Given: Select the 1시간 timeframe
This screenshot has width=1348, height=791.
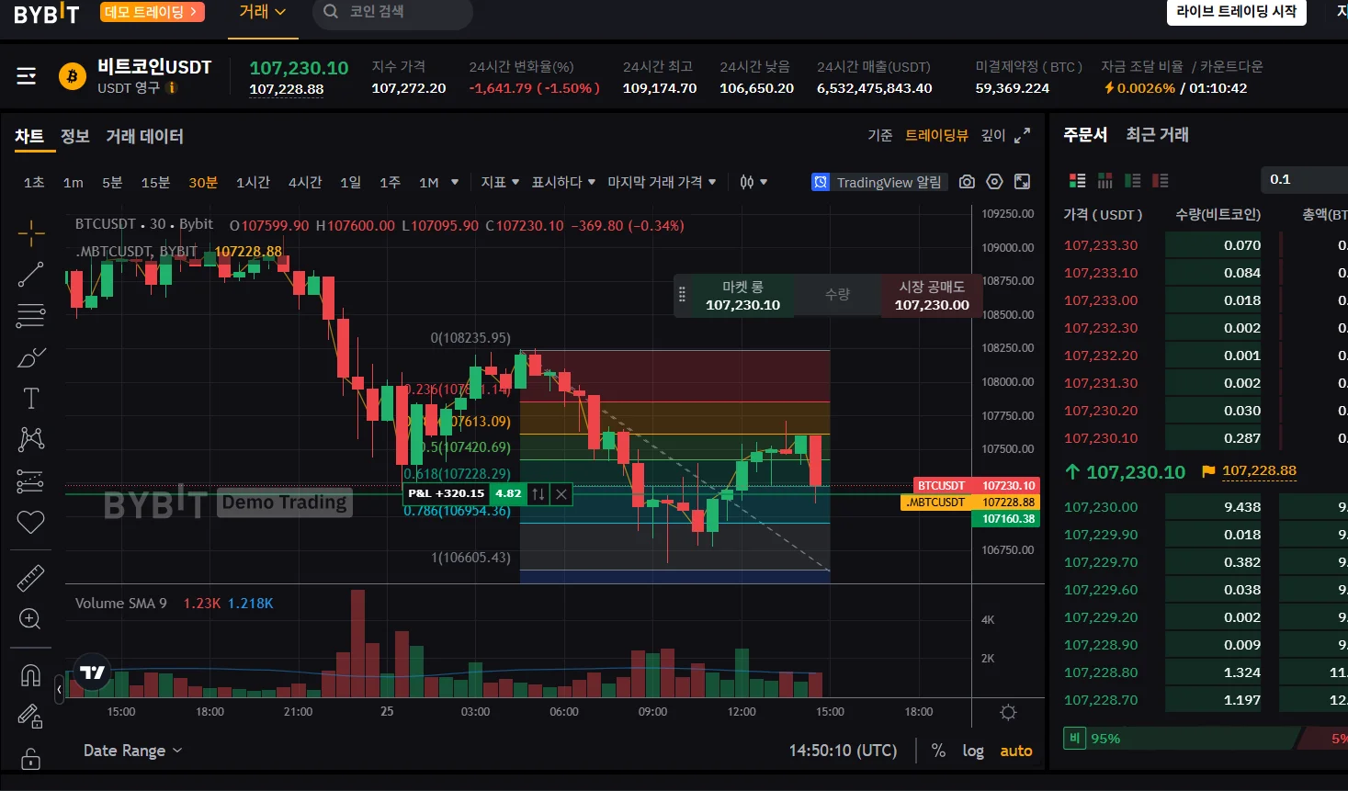Looking at the screenshot, I should pos(253,182).
